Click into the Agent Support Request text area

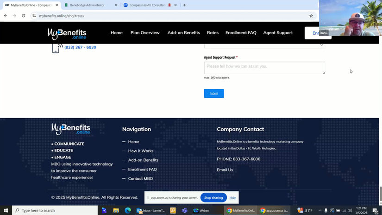point(264,68)
